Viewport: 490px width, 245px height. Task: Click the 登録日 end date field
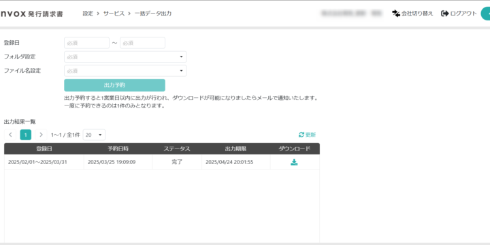point(142,43)
